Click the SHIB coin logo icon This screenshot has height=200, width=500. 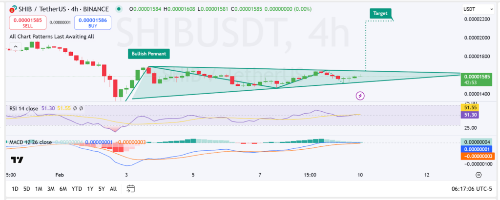[13, 9]
